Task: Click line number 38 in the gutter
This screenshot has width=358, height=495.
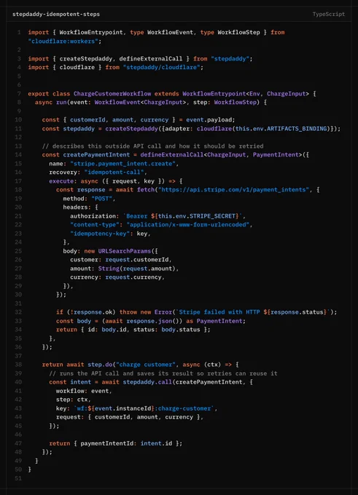Action: [18, 365]
